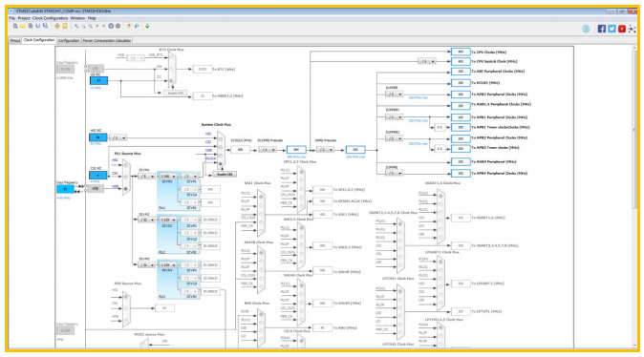644x357 pixels.
Task: Click the middle zoom magnifier toolbar icon
Action: click(x=83, y=27)
